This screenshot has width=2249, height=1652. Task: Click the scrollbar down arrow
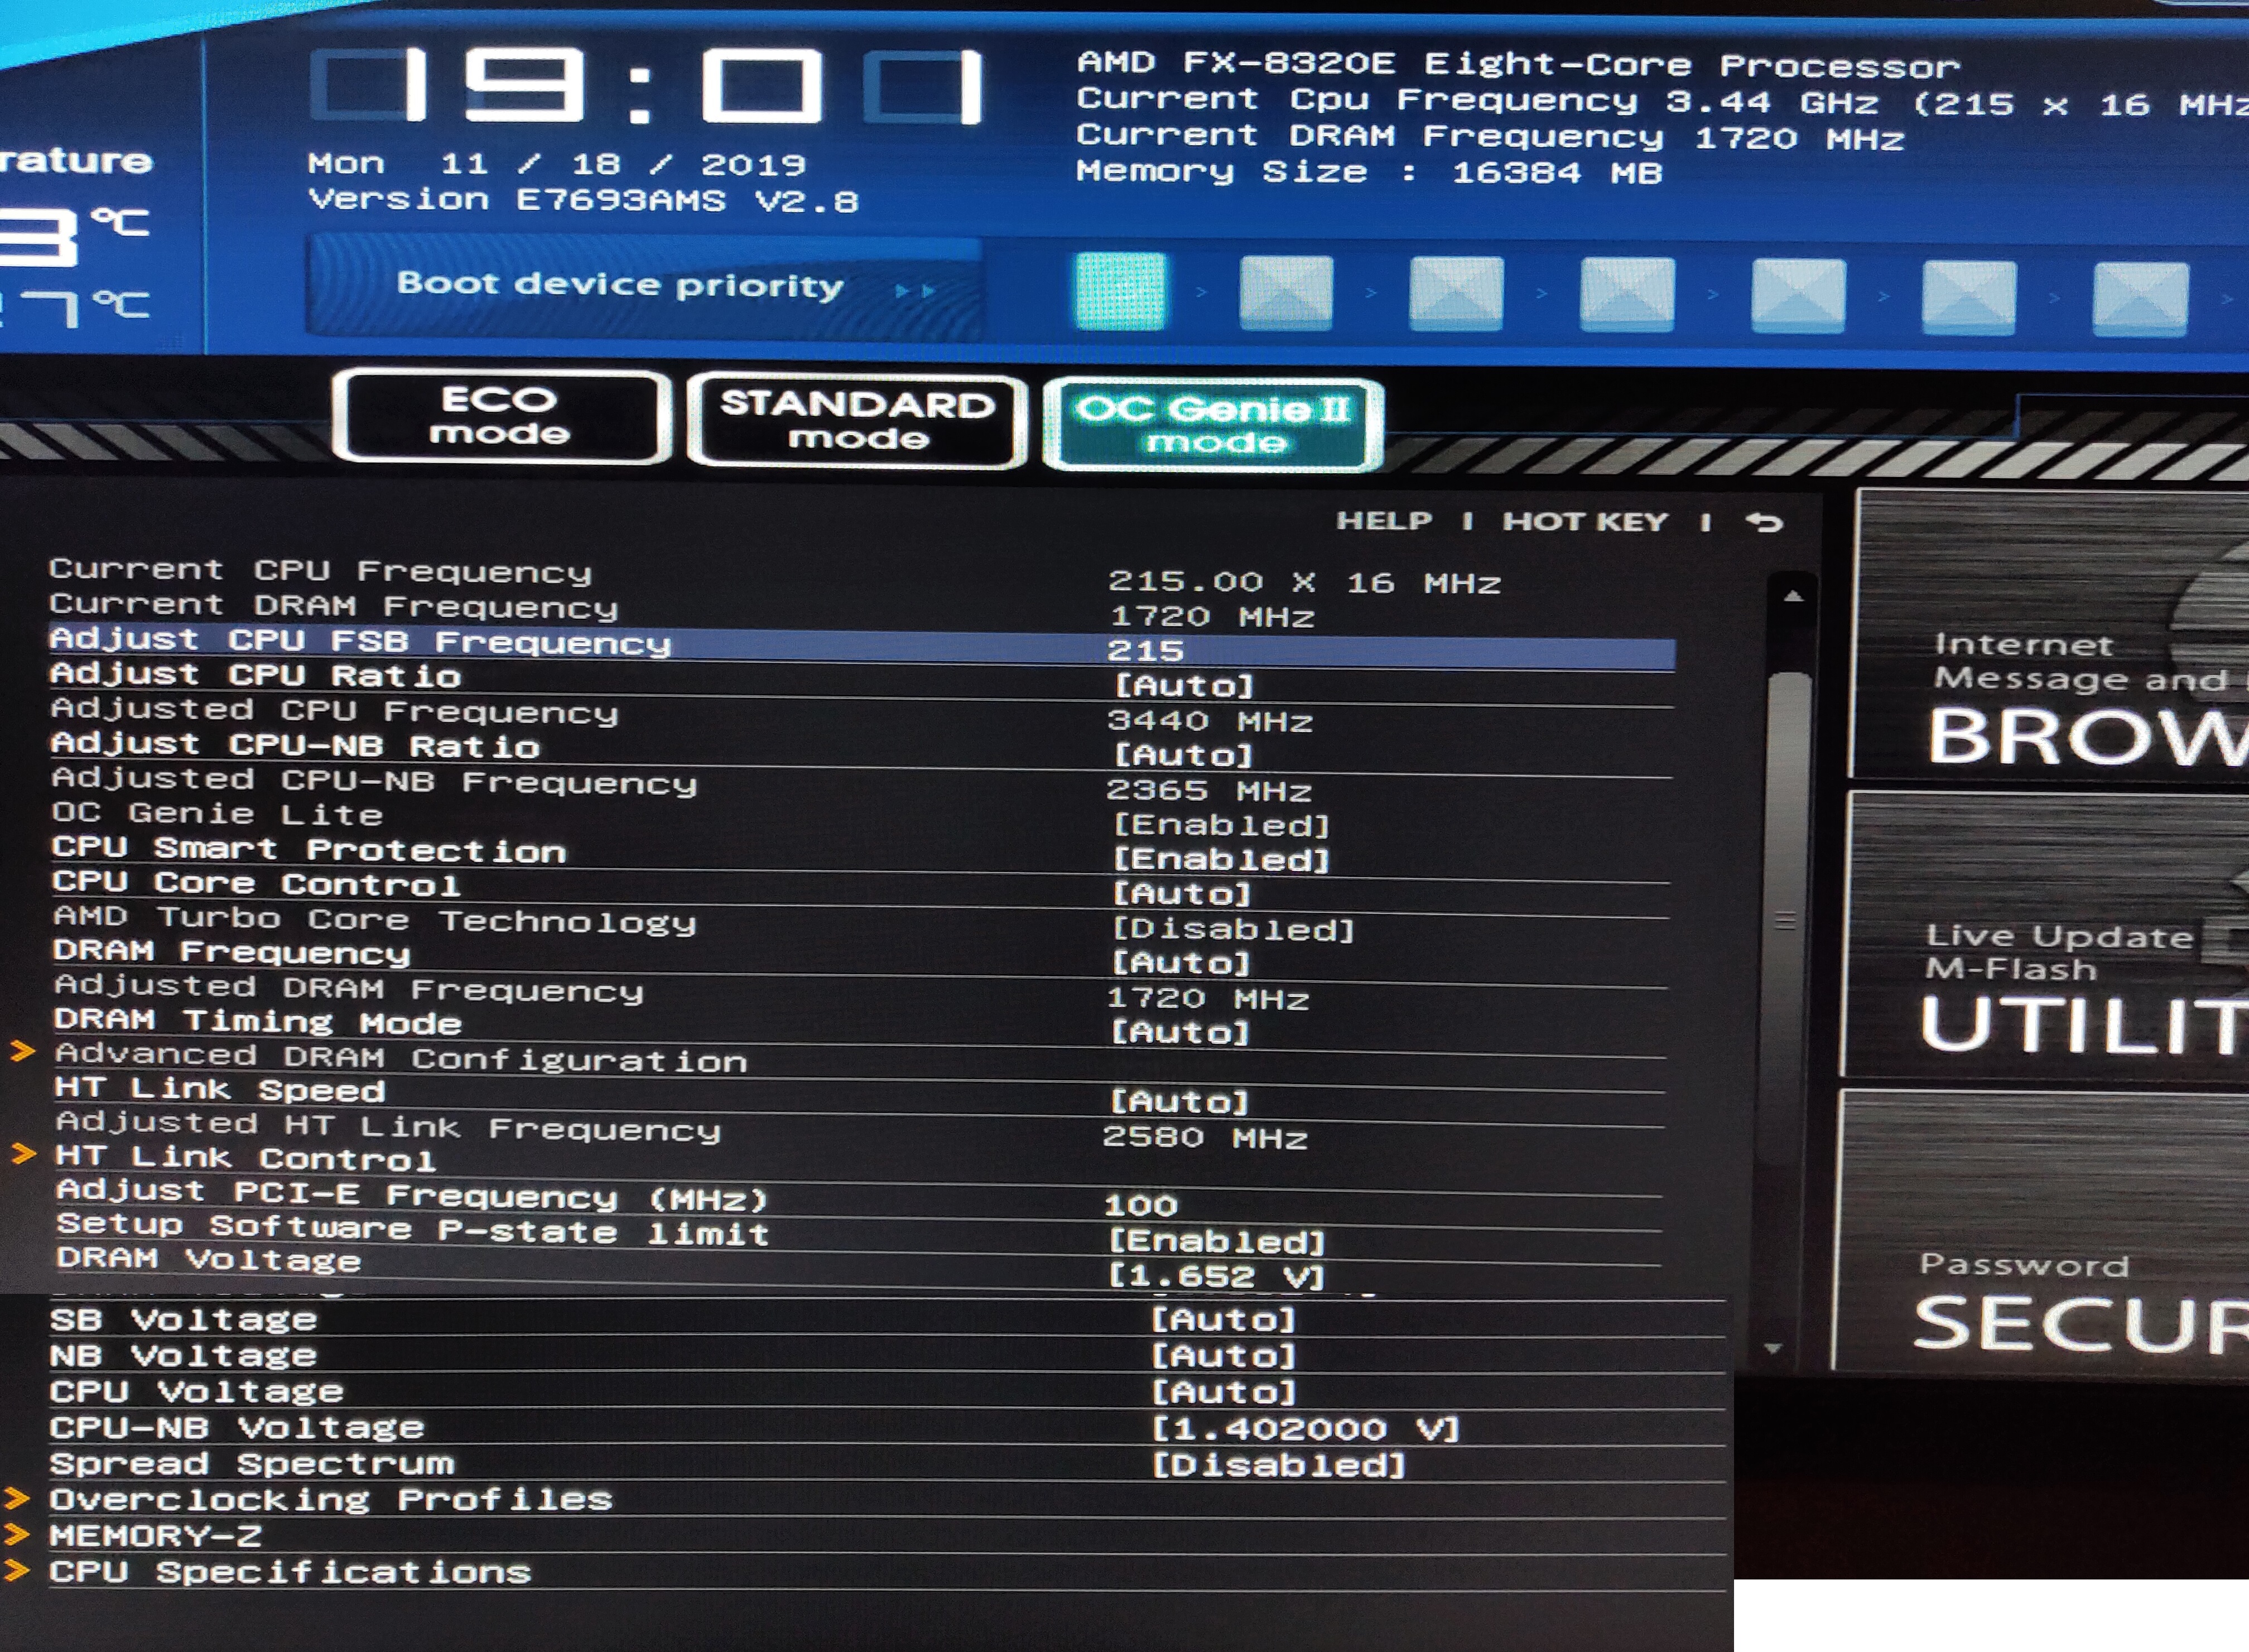1773,1349
